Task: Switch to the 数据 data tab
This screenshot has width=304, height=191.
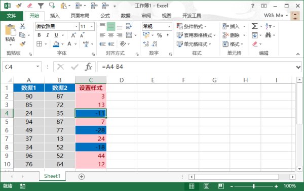Action: (x=126, y=16)
